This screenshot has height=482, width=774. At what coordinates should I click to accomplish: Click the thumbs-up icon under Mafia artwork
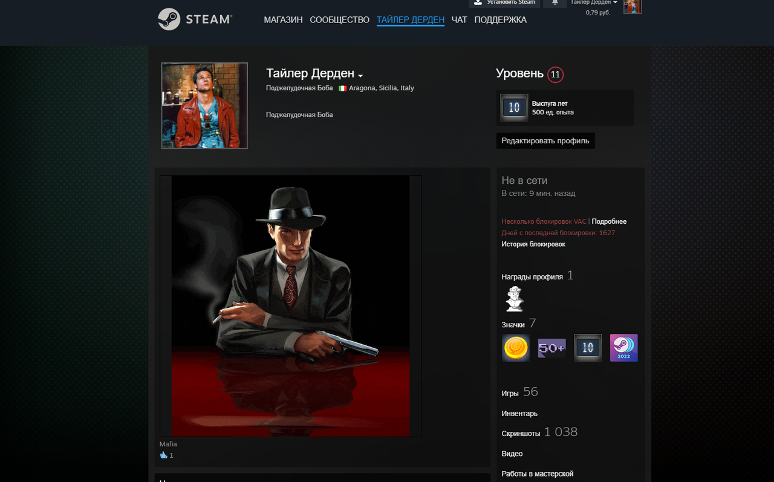[x=163, y=455]
